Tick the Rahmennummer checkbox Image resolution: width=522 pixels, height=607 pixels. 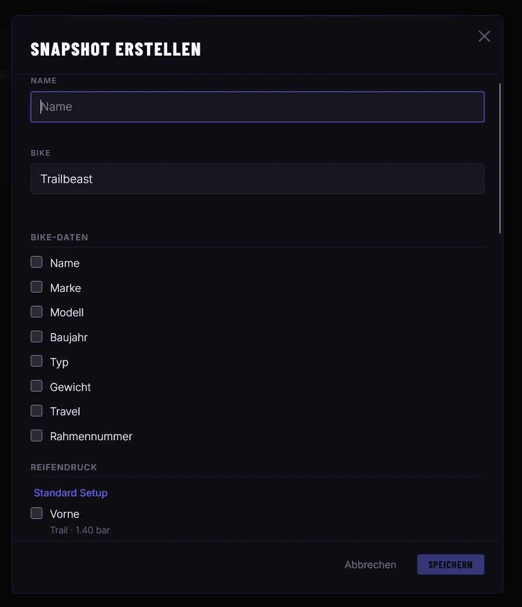[36, 436]
